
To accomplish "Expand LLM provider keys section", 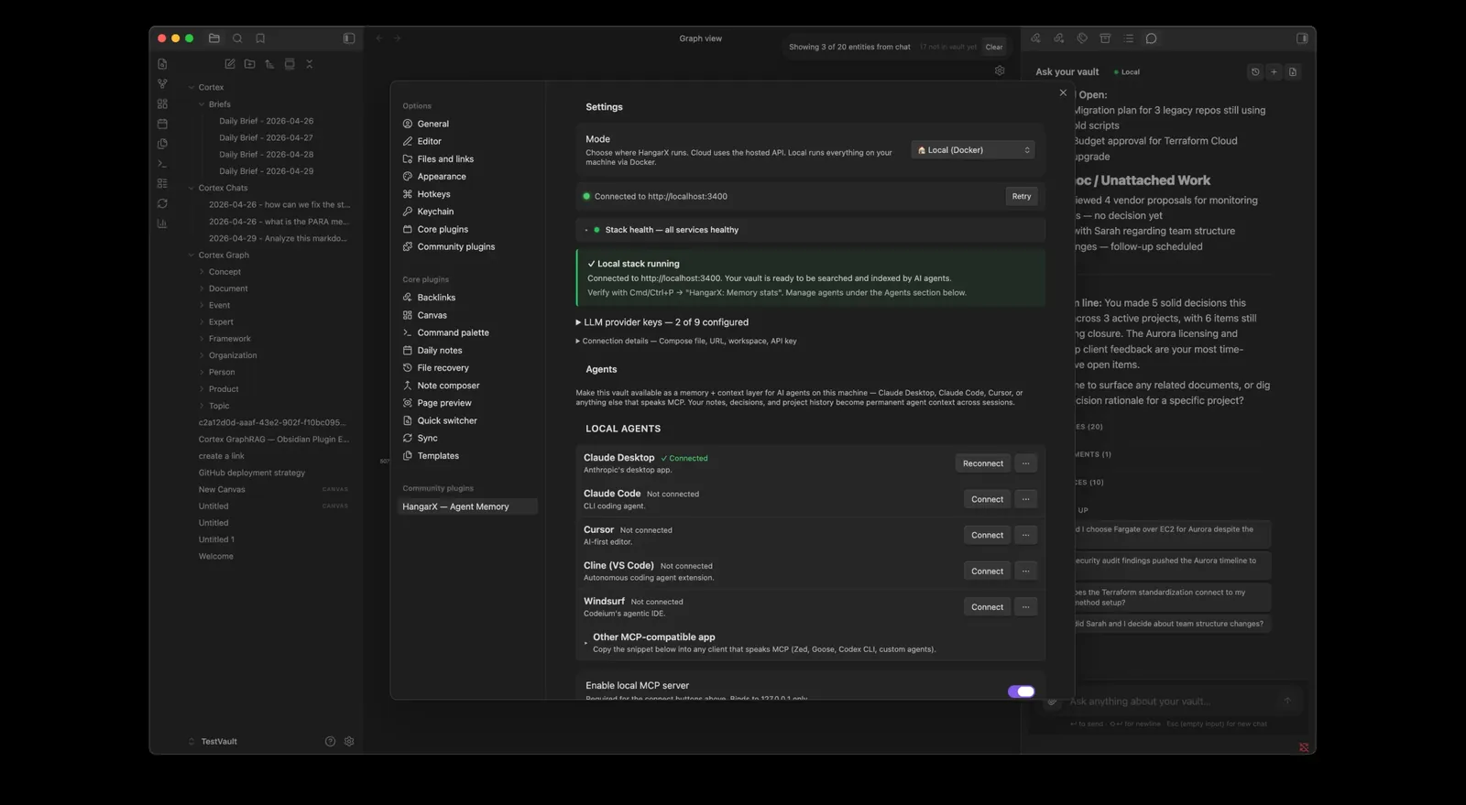I will (662, 322).
